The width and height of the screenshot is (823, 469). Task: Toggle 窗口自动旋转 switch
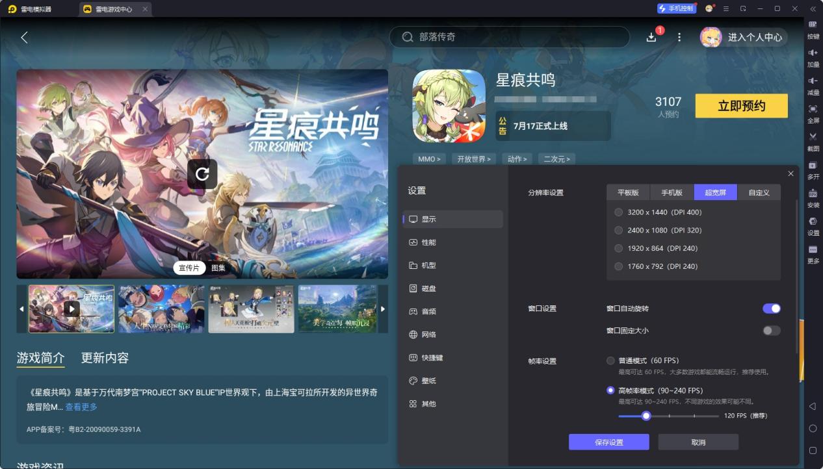772,309
